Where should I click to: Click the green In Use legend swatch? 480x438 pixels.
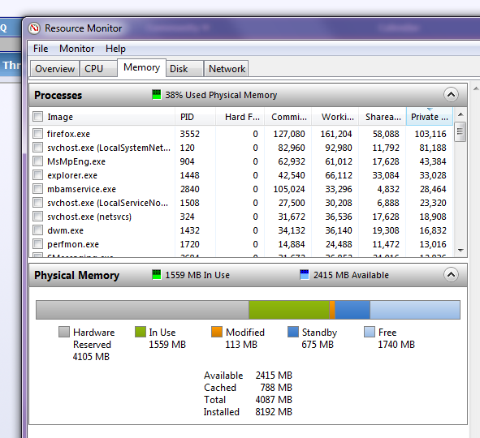point(141,332)
